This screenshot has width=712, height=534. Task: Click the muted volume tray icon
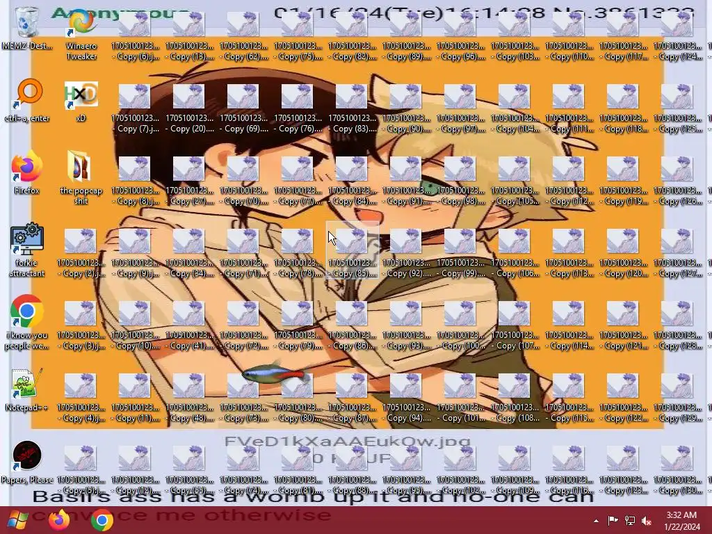click(x=647, y=520)
